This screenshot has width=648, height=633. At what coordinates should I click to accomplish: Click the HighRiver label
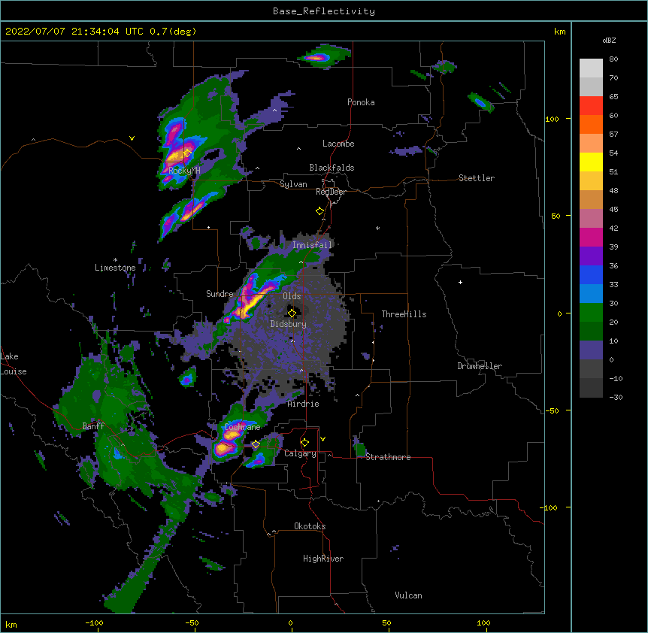click(323, 559)
